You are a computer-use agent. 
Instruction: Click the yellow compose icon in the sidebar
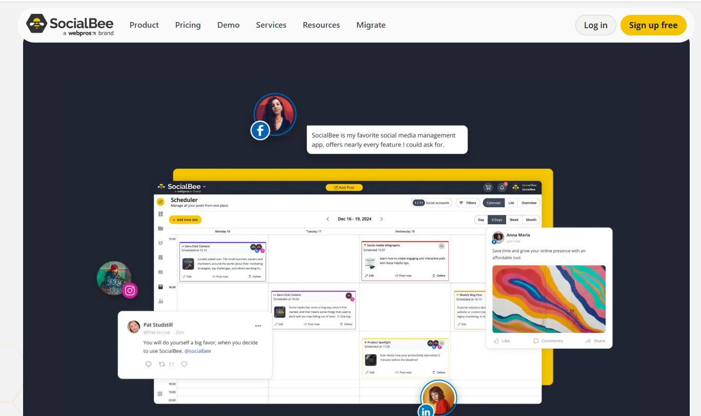point(161,202)
